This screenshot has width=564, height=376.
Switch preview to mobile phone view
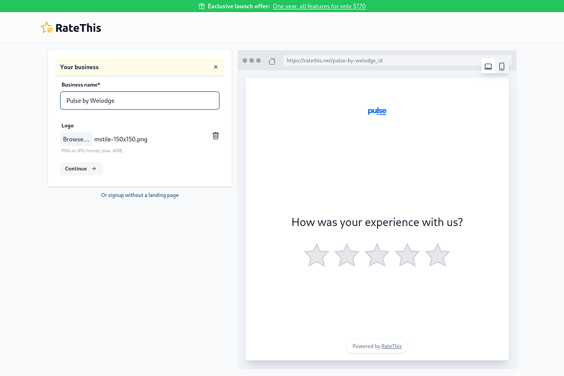[502, 66]
